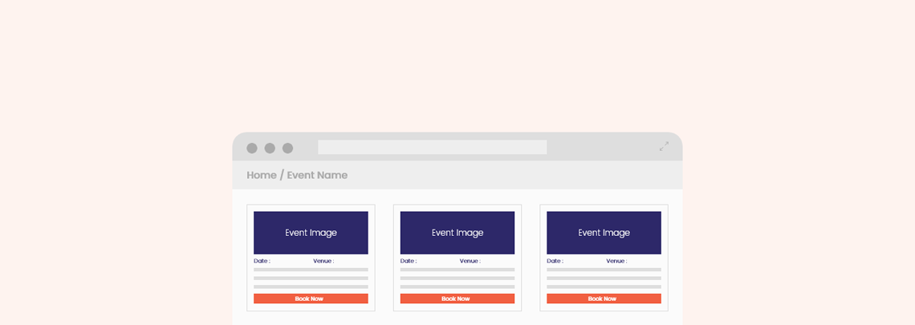Click the Date label on right card
Image resolution: width=915 pixels, height=325 pixels.
pos(555,261)
